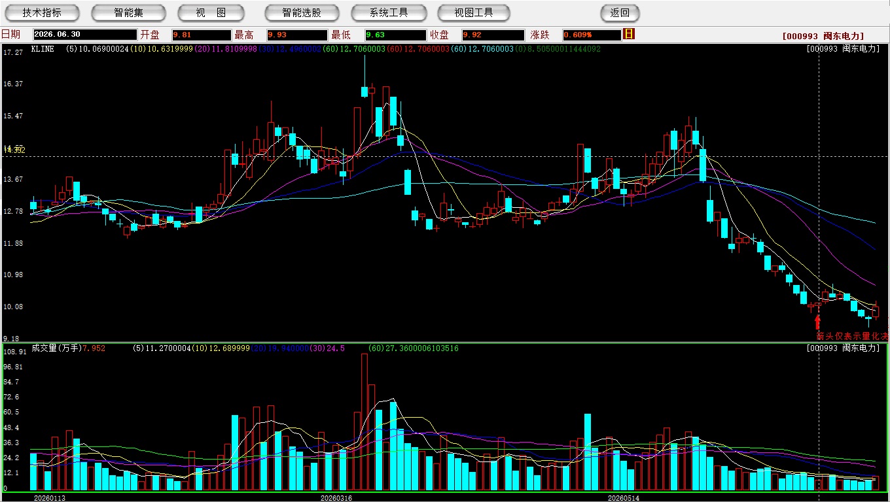Click the 20260316 date label on time axis

336,498
